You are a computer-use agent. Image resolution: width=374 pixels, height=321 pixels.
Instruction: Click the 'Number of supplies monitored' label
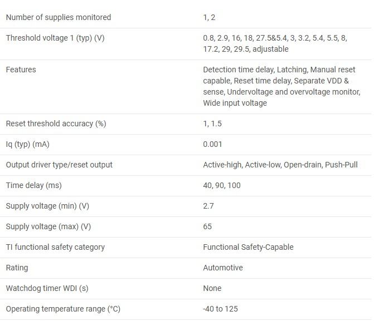[59, 17]
